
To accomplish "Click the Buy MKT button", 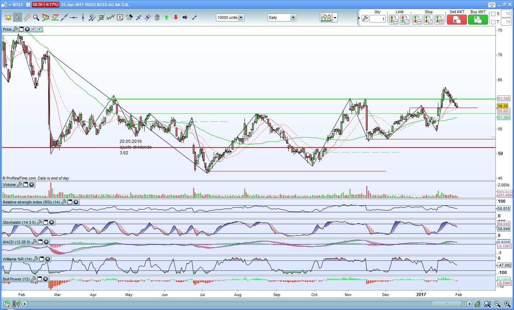I will 478,20.
